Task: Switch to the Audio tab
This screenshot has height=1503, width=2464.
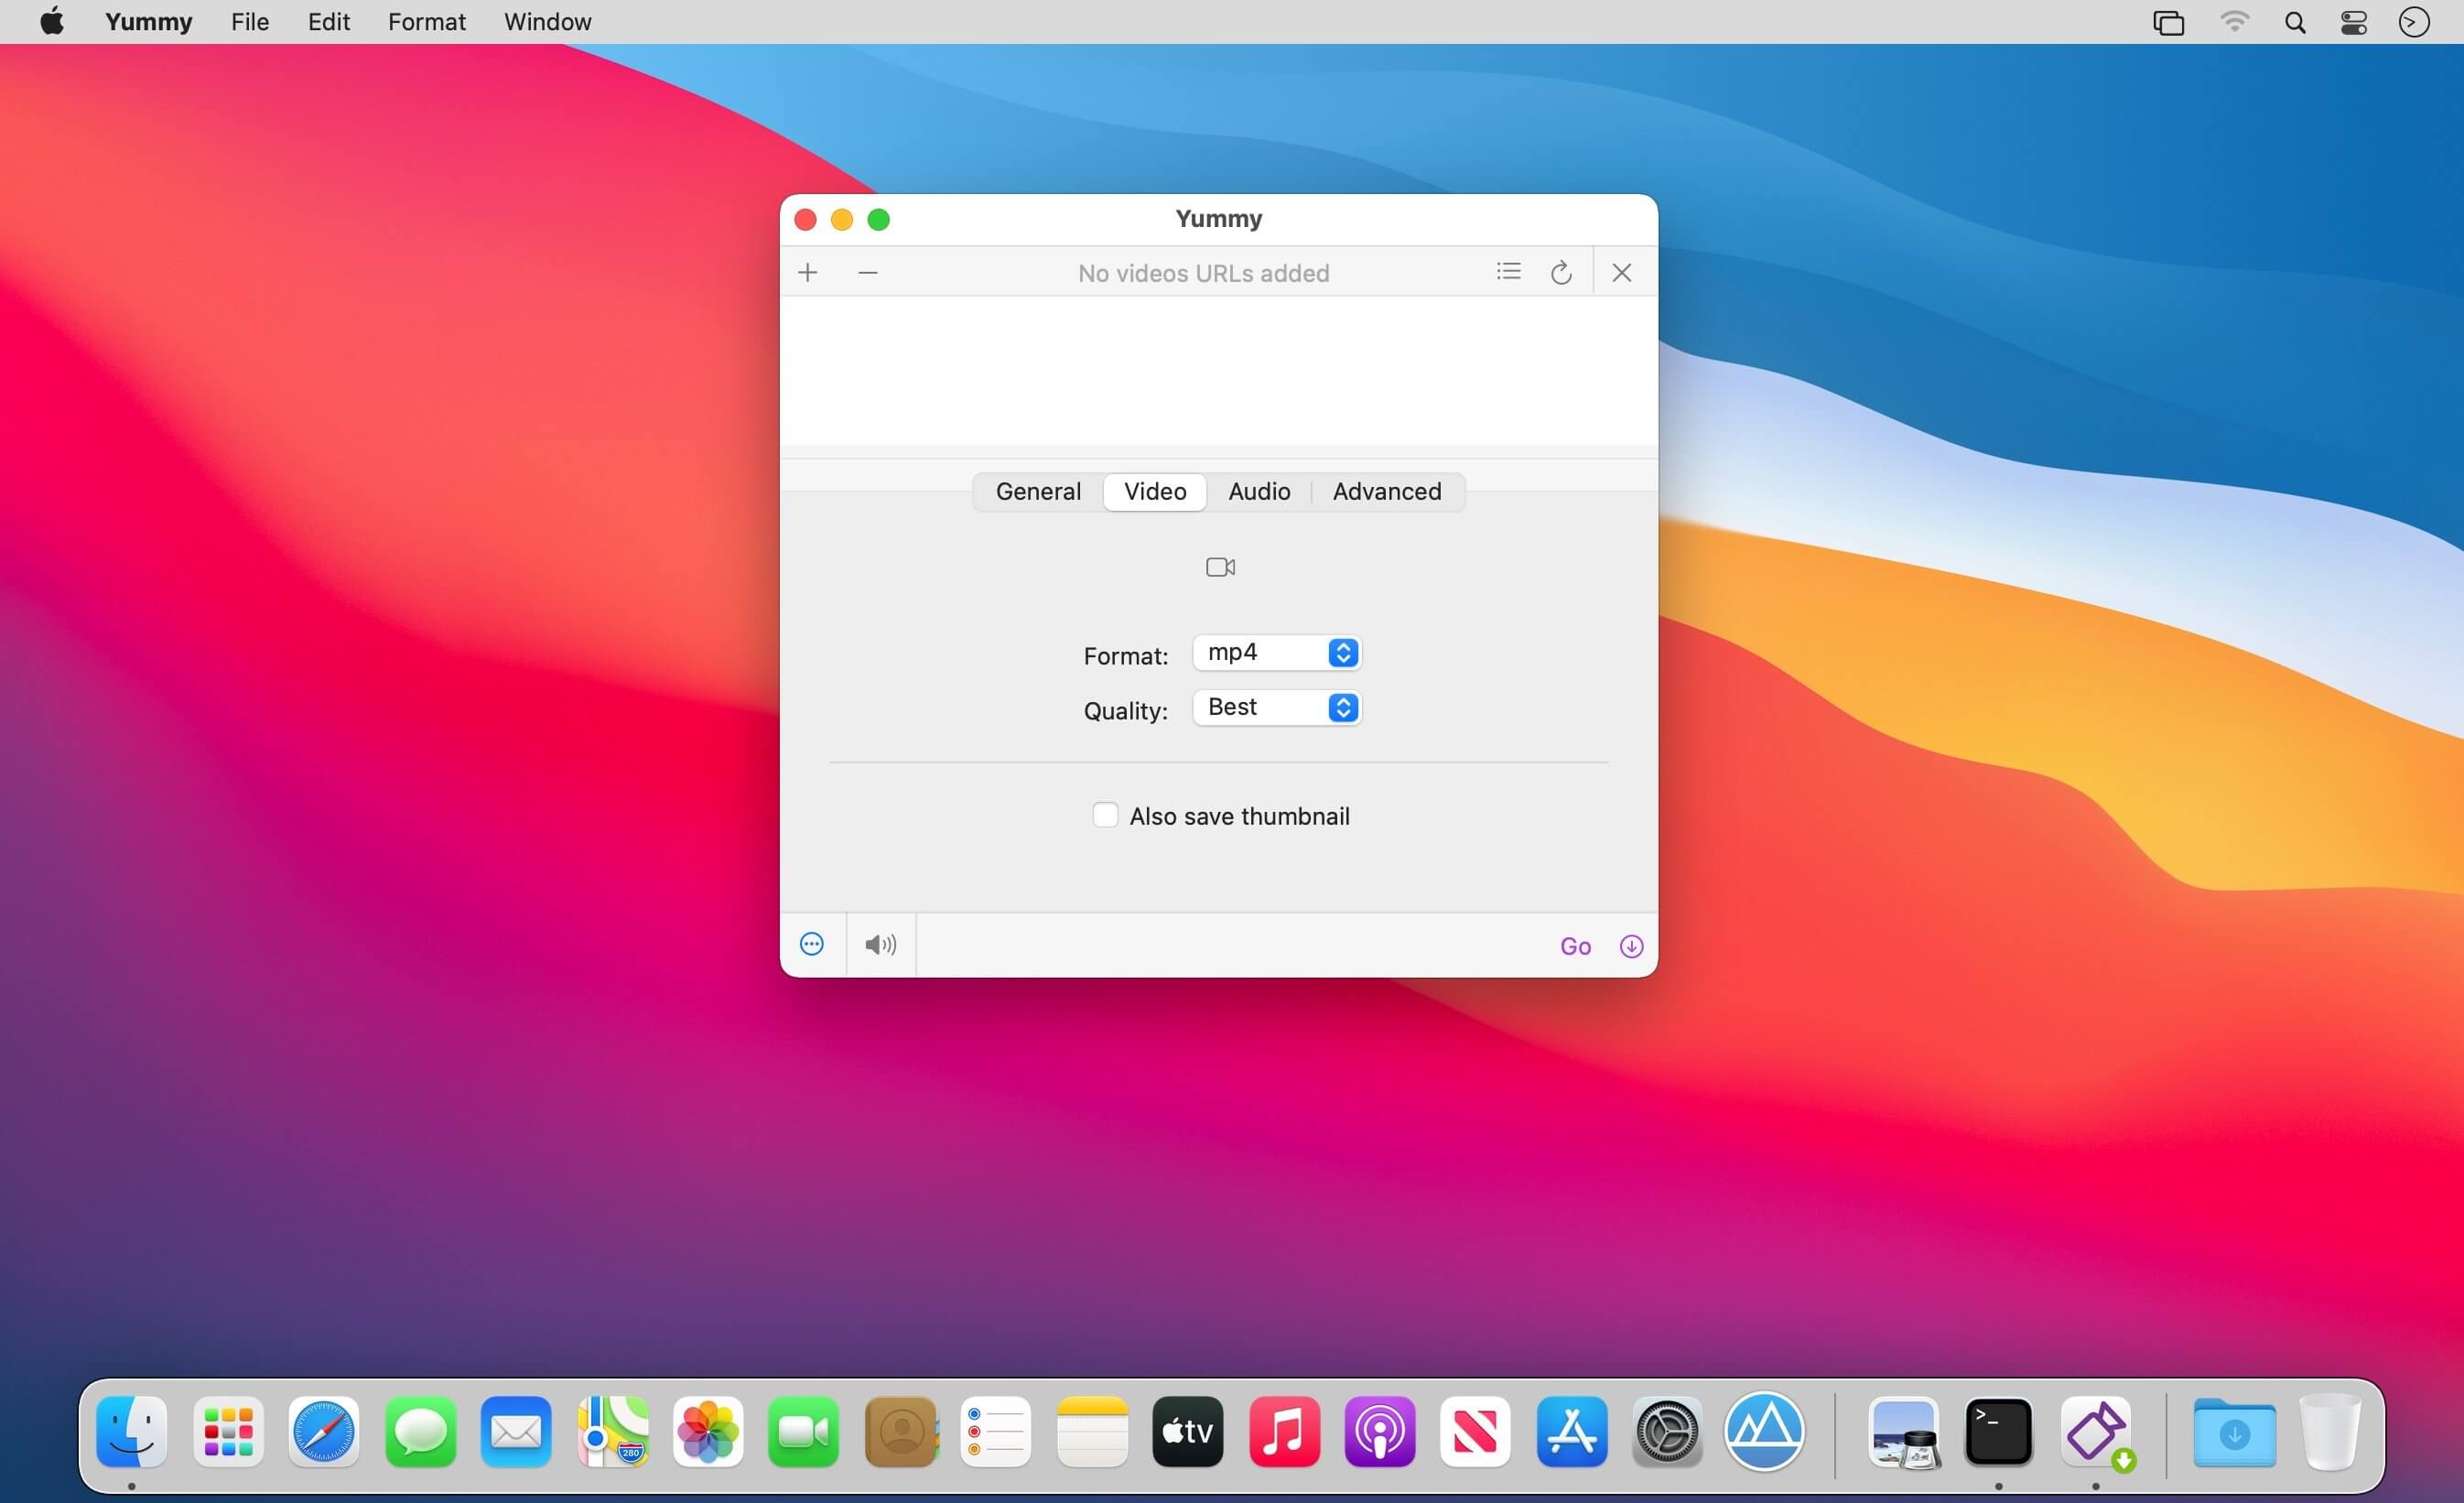Action: click(x=1259, y=491)
